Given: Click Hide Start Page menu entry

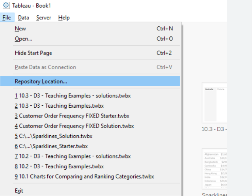Looking at the screenshot, I should coord(90,53).
